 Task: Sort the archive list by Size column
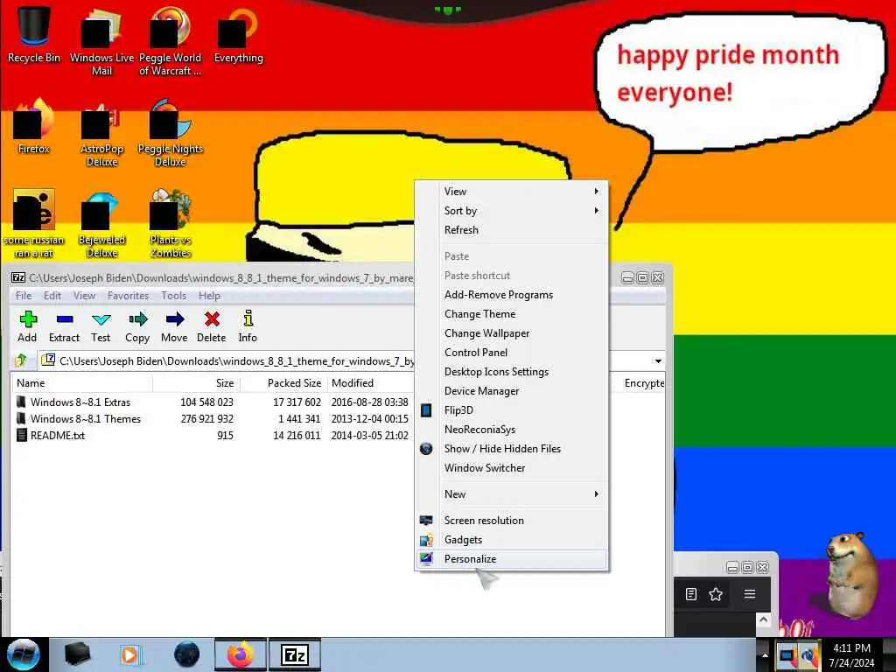[x=197, y=383]
